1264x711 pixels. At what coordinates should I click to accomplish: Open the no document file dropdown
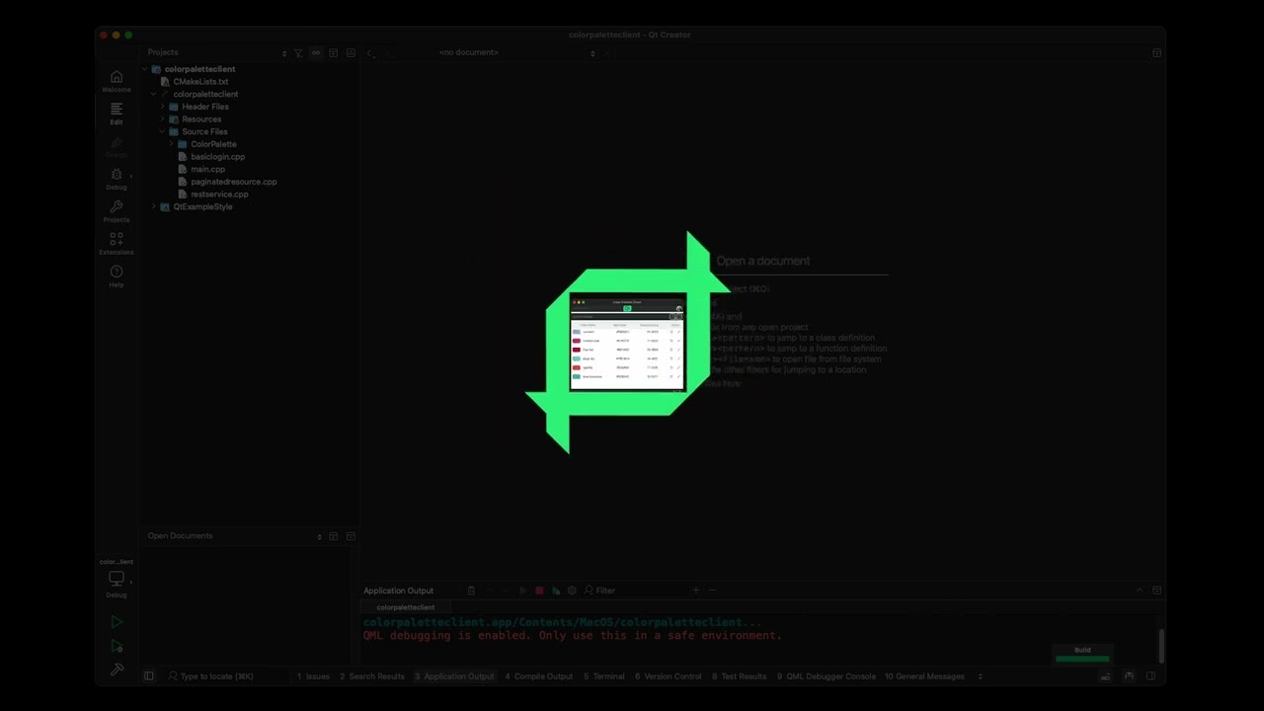click(x=517, y=53)
